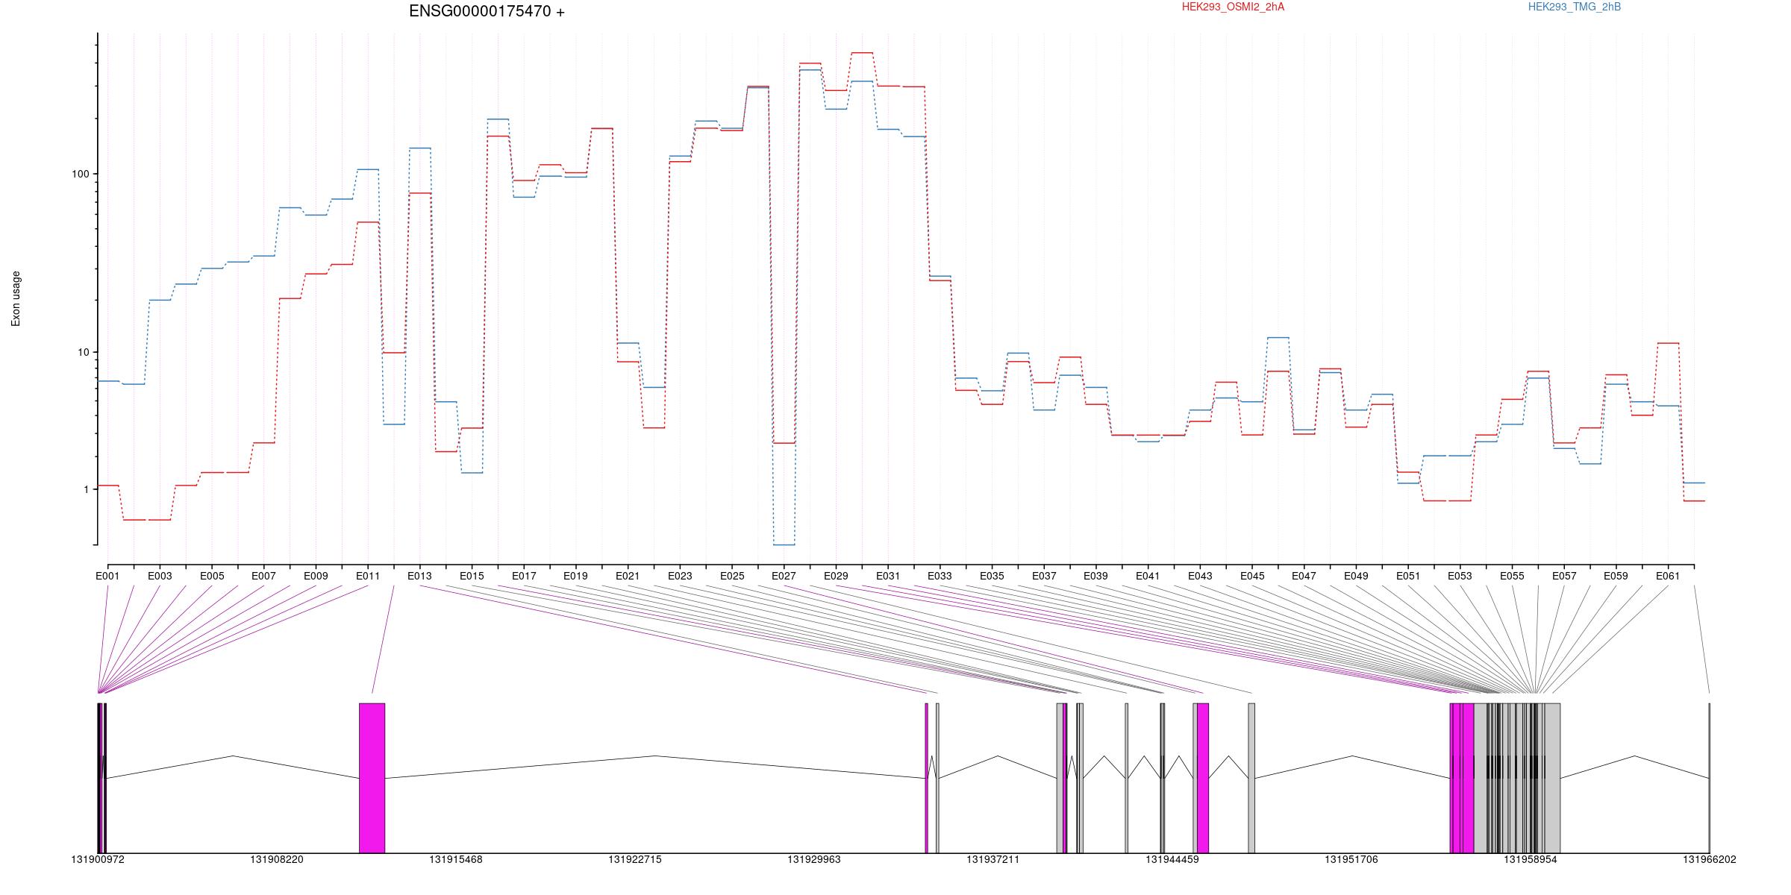Click exon label E035
This screenshot has height=895, width=1791.
[x=992, y=576]
